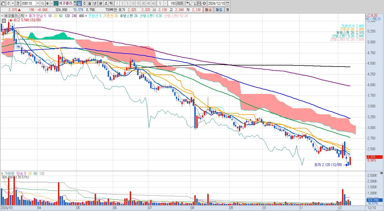
Task: Expand the stock code 038110 dropdown
Action: pos(37,3)
